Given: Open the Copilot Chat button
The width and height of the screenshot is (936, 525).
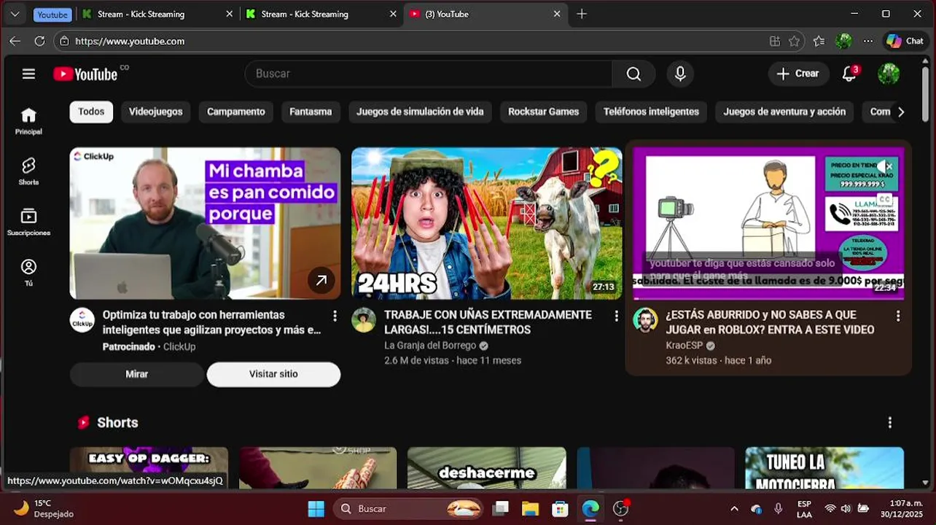Looking at the screenshot, I should pyautogui.click(x=905, y=42).
